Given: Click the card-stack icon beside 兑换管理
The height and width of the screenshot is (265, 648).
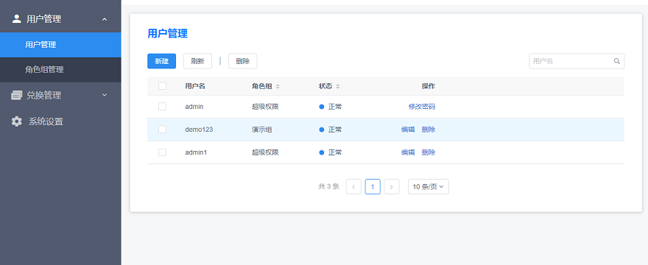Looking at the screenshot, I should point(16,96).
